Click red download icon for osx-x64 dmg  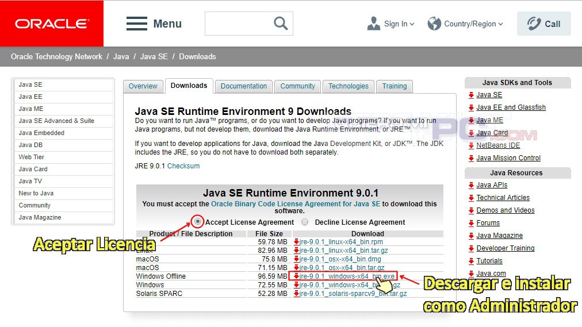296,259
